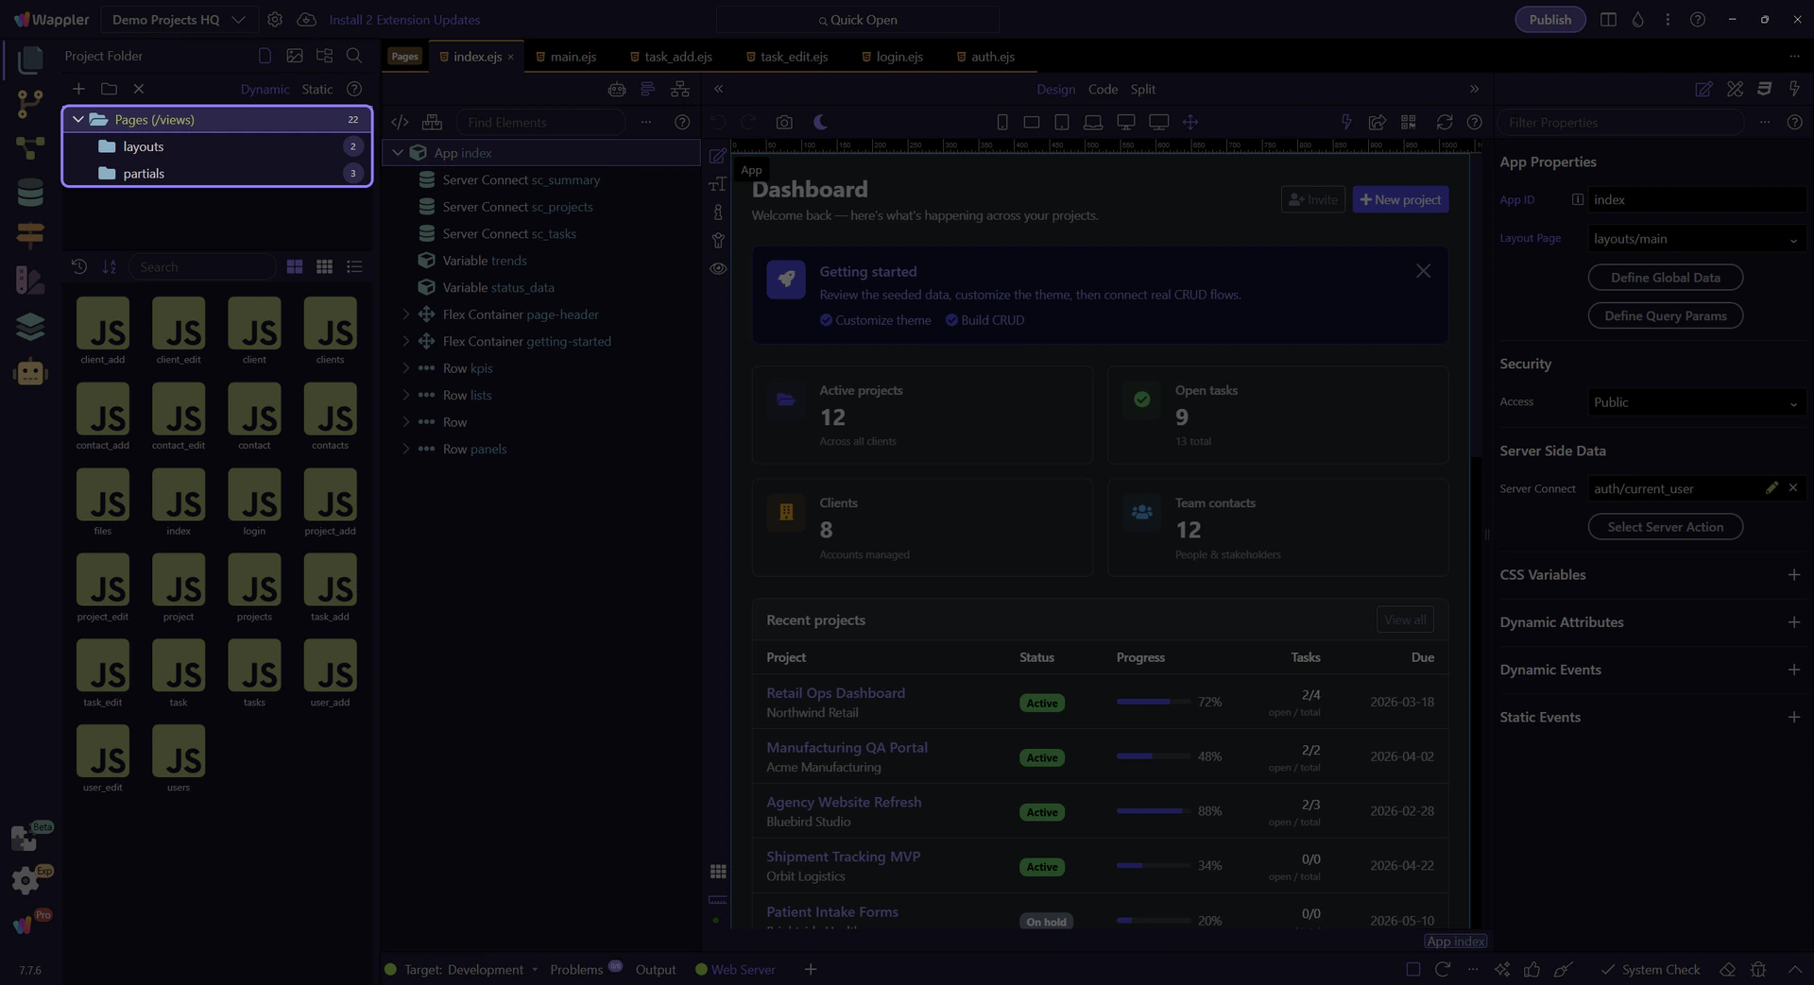Viewport: 1814px width, 985px height.
Task: Click Define Global Data button
Action: [1665, 278]
